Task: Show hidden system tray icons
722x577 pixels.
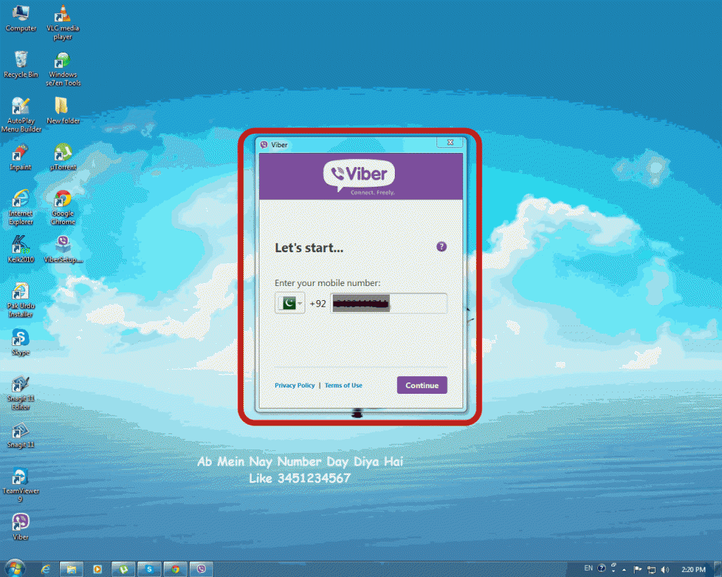Action: [x=624, y=570]
